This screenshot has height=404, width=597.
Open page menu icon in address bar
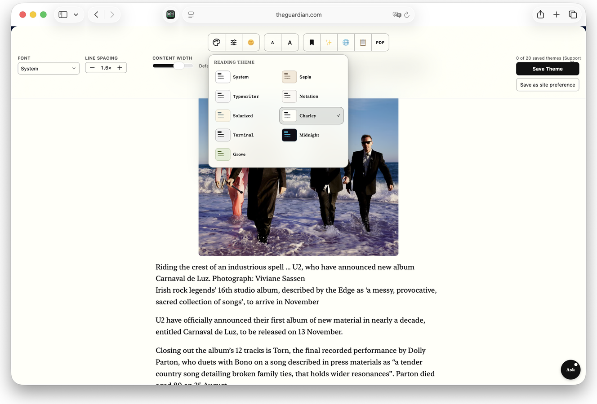click(191, 15)
